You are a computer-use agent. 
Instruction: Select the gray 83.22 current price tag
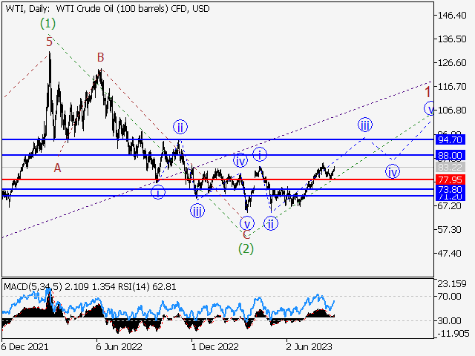coord(451,167)
